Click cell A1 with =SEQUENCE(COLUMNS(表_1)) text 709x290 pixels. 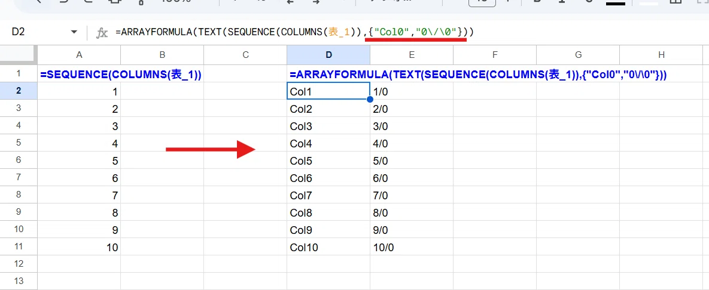(79, 73)
